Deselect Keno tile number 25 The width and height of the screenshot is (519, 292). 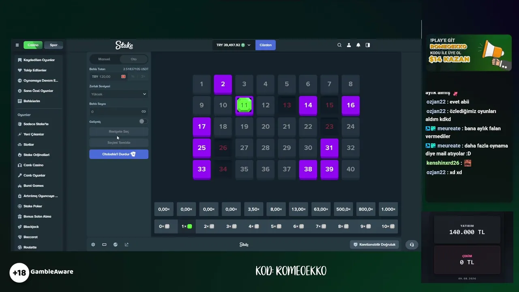pos(202,148)
